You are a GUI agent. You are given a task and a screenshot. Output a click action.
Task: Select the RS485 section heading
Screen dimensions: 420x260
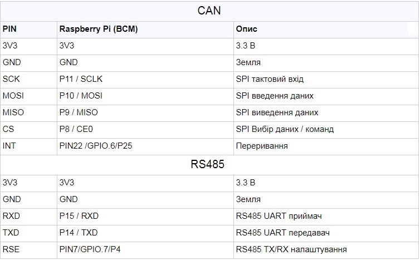207,164
